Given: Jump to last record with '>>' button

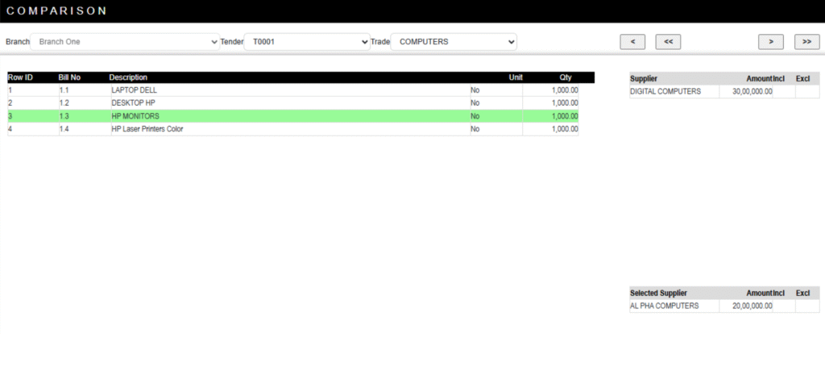Looking at the screenshot, I should tap(806, 41).
